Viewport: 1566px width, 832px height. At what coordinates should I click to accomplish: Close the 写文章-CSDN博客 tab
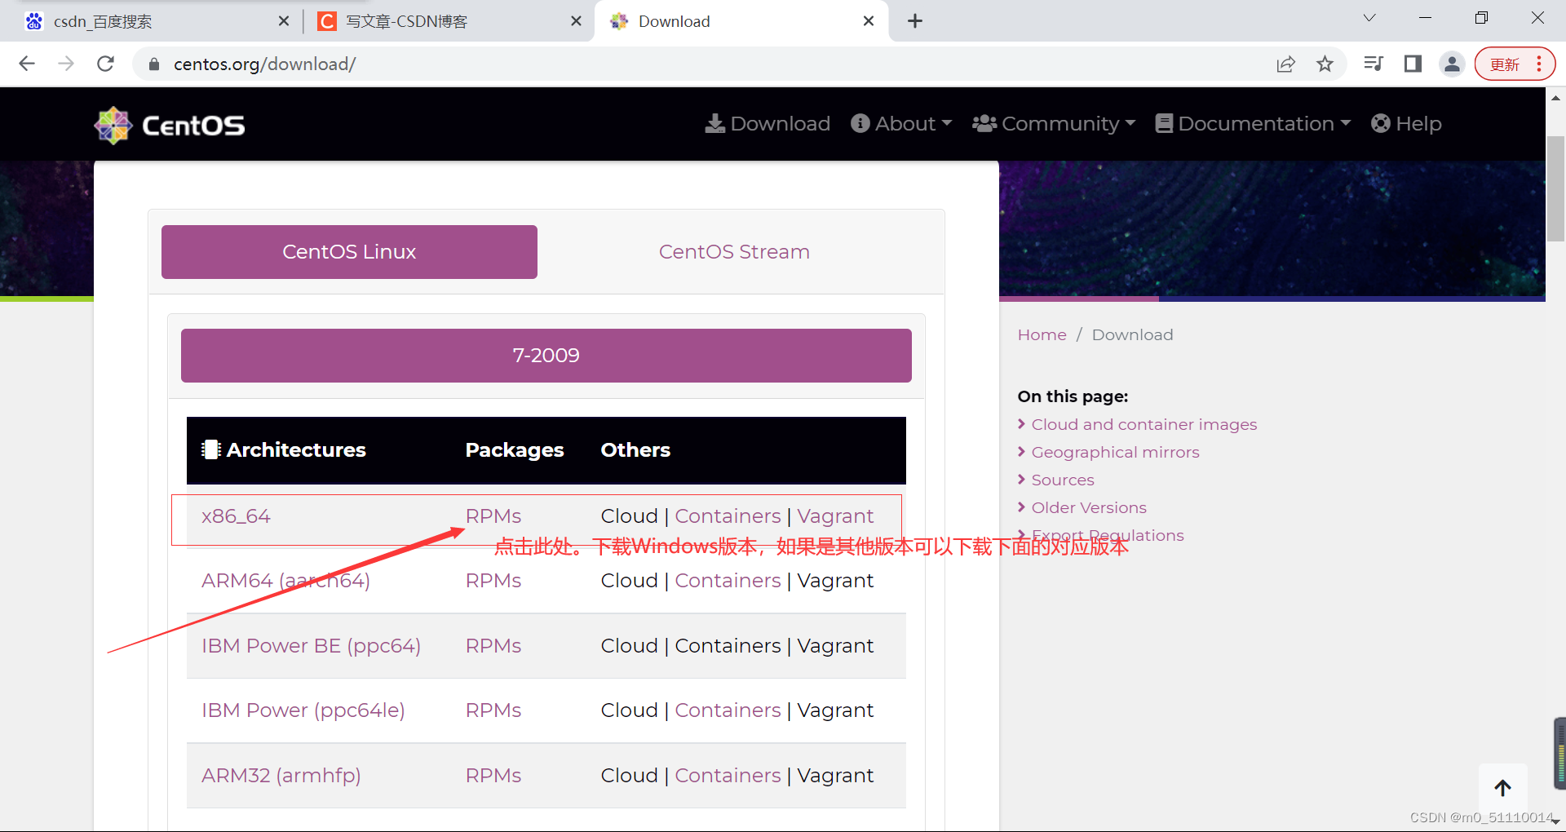pyautogui.click(x=576, y=21)
